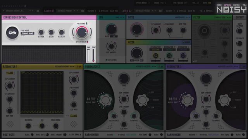The height and width of the screenshot is (139, 248).
Task: Open Resonator 1 Oscillator Comb selector
Action: [x=62, y=67]
